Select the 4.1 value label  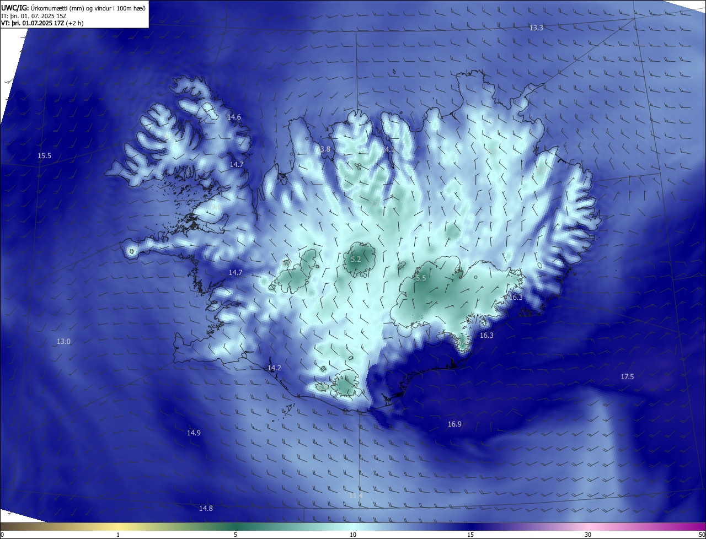389,150
